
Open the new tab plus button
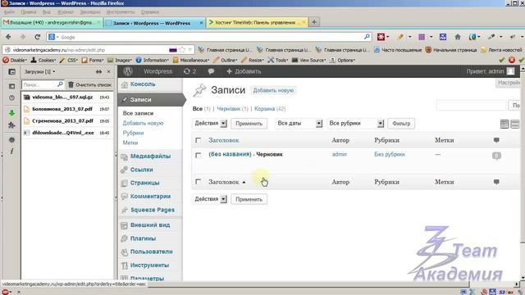tap(314, 22)
